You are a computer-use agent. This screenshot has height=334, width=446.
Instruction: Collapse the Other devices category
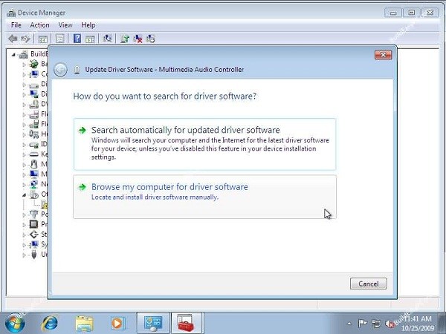click(25, 194)
